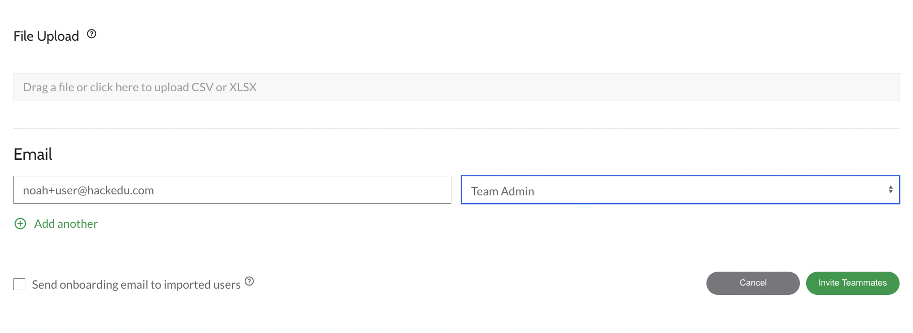Click the Team Admin text in the role select
This screenshot has width=913, height=333.
502,191
